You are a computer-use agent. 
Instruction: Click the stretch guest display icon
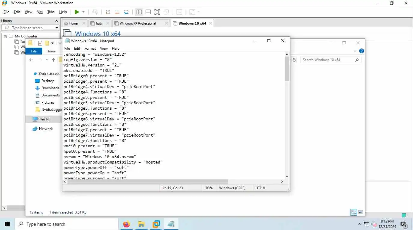pyautogui.click(x=192, y=12)
